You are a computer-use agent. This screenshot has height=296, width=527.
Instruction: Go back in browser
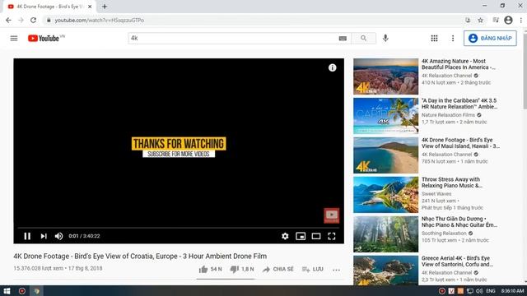coord(8,20)
